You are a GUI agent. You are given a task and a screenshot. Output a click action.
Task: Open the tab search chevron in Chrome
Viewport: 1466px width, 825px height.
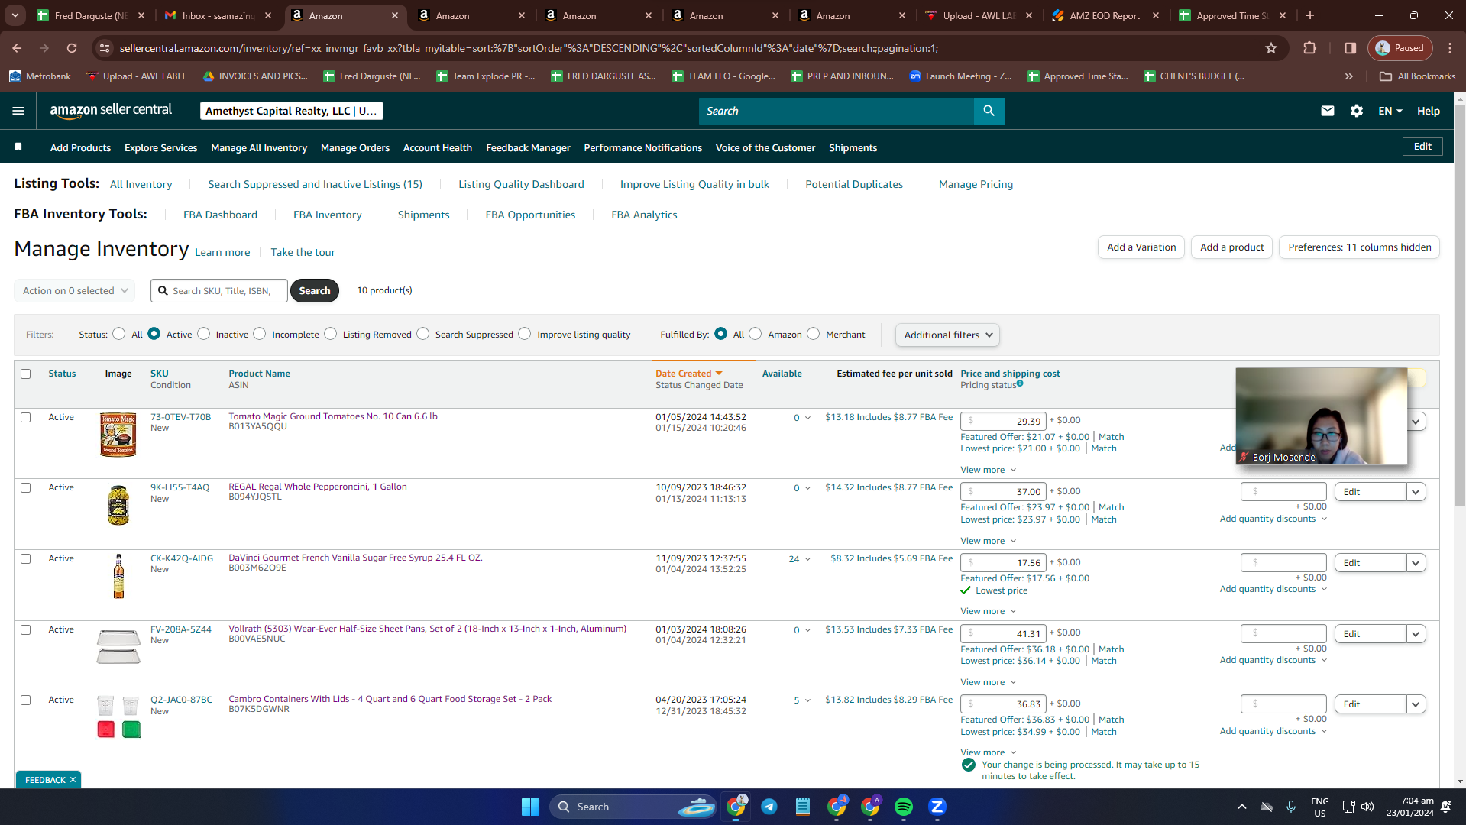click(x=15, y=15)
